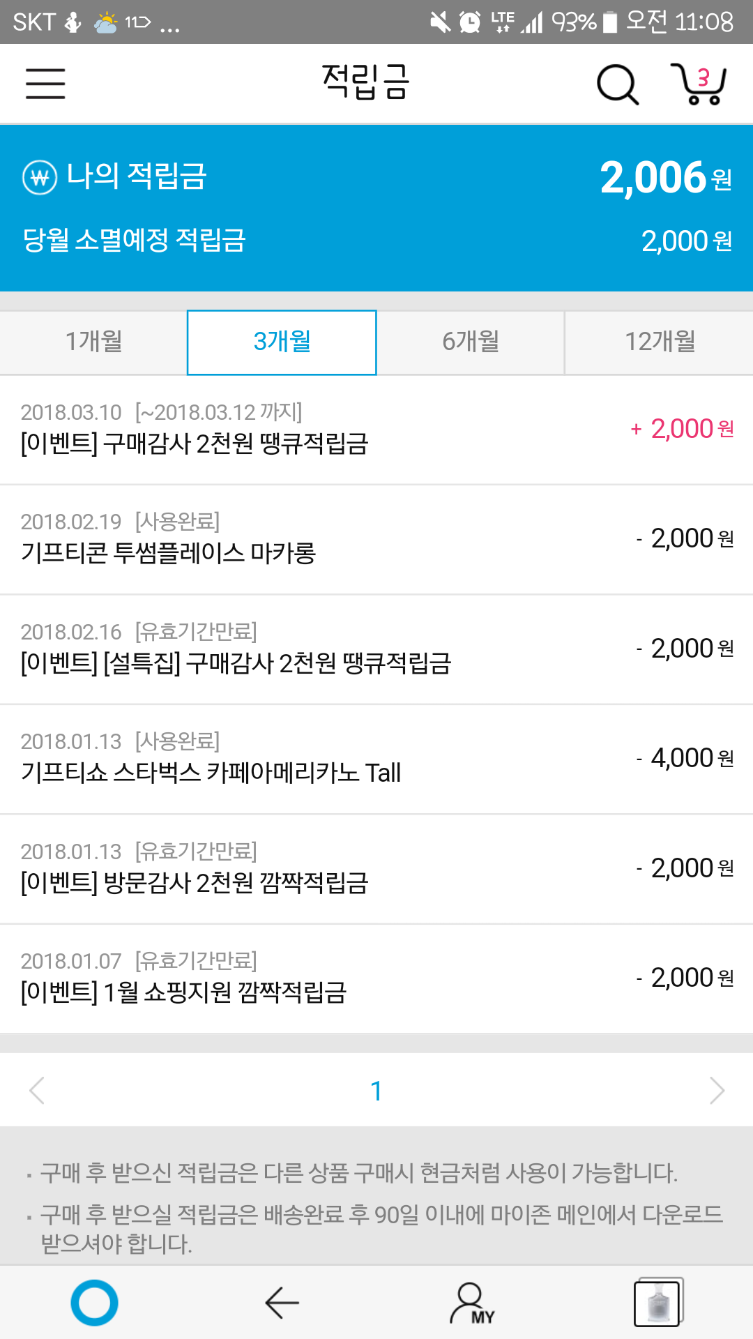
Task: Switch to the 12개월 tab
Action: [660, 342]
